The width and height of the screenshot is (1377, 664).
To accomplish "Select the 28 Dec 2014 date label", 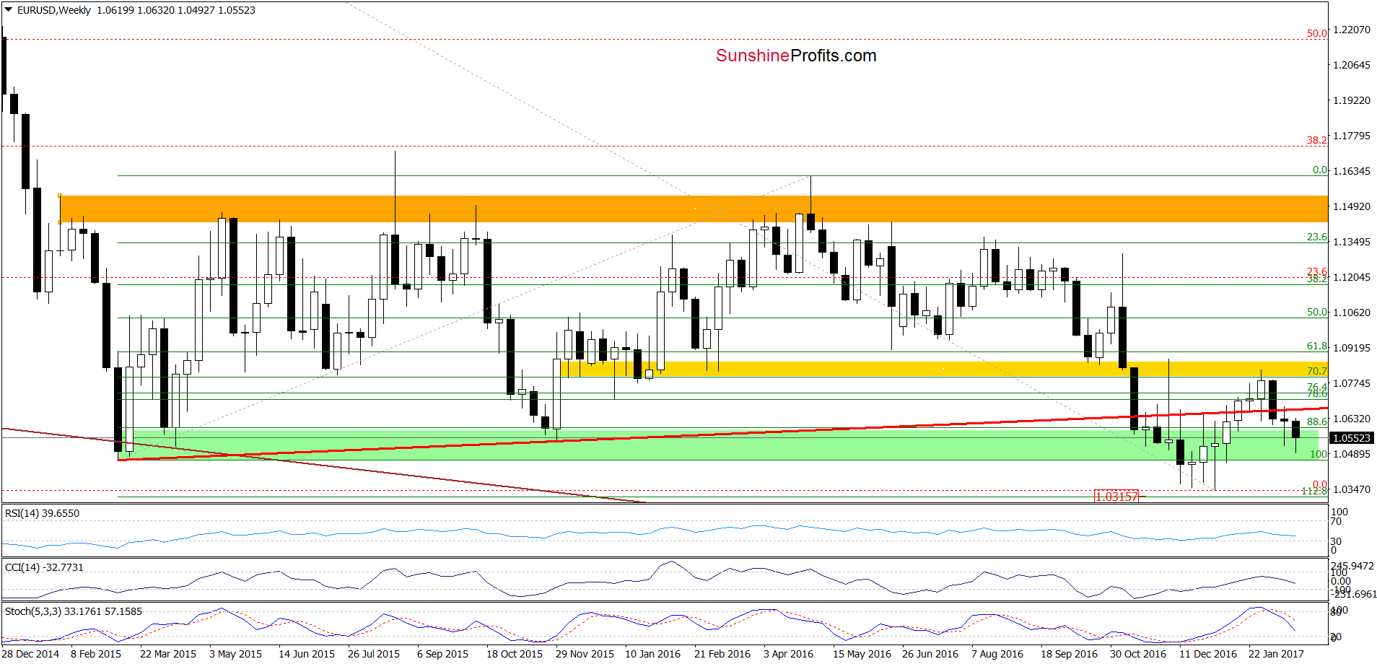I will pos(30,654).
